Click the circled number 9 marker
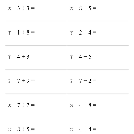The height and width of the screenshot is (134, 134). (x=9, y=105)
